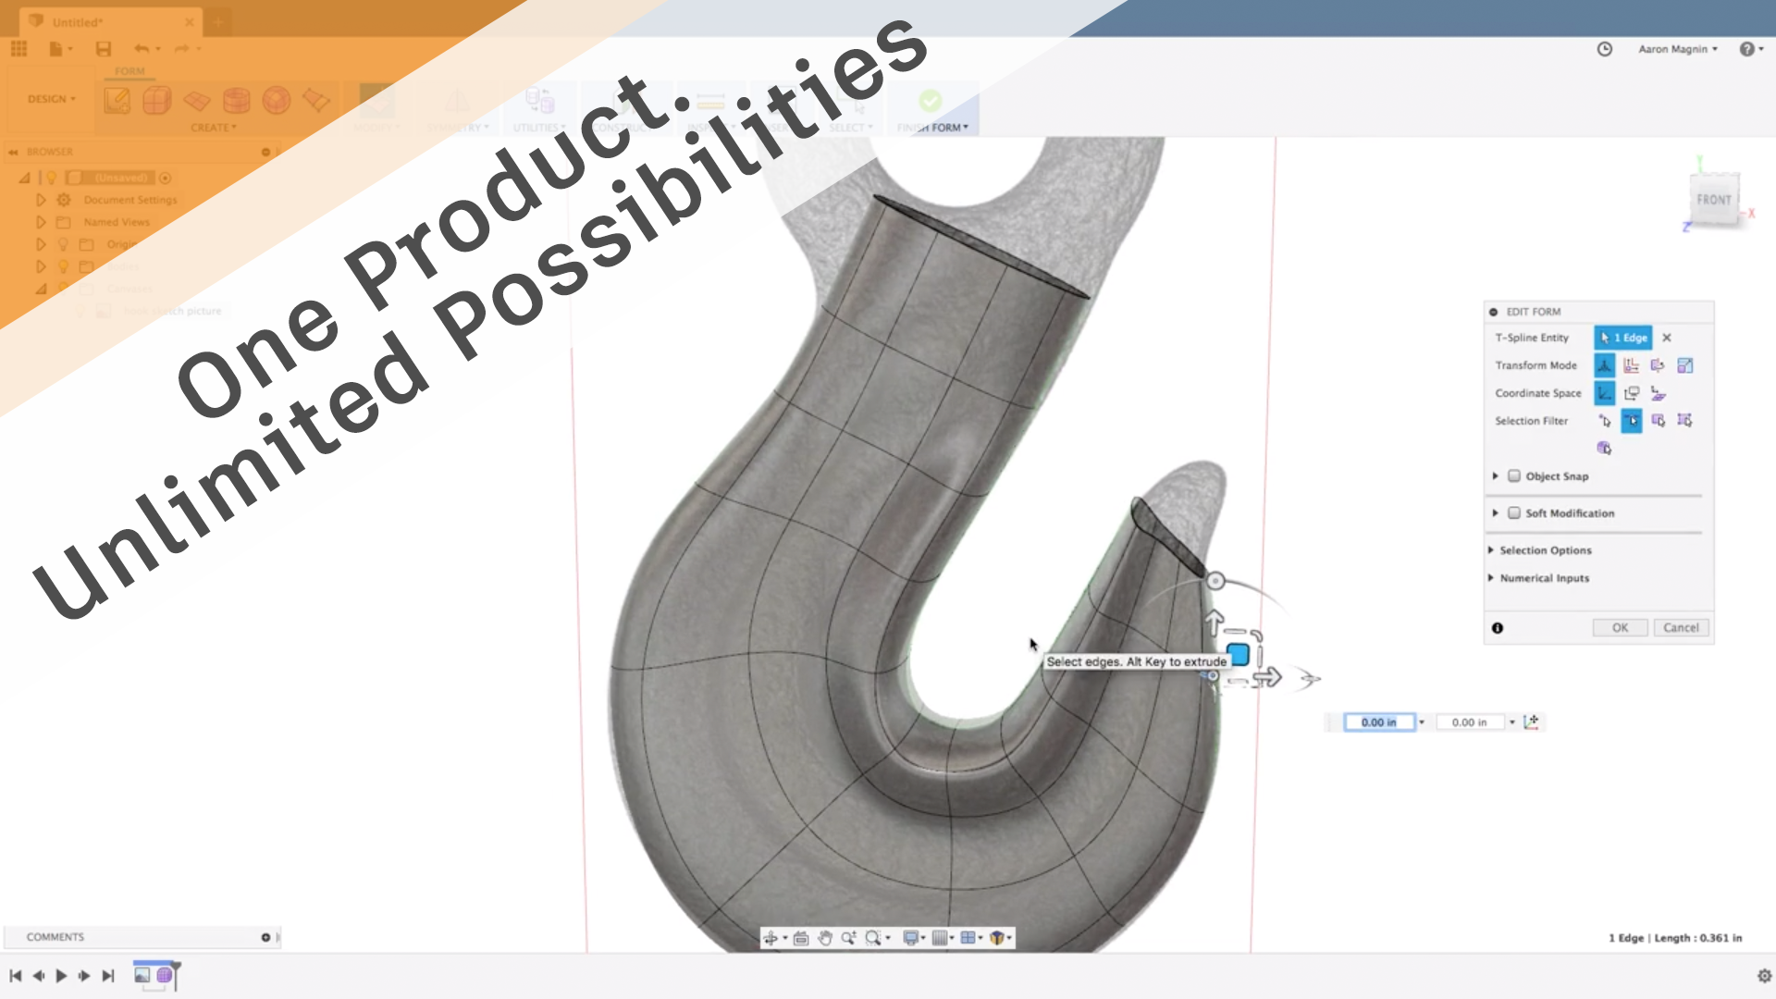Click Finish Form green checkmark
Viewport: 1776px width, 999px height.
tap(931, 101)
